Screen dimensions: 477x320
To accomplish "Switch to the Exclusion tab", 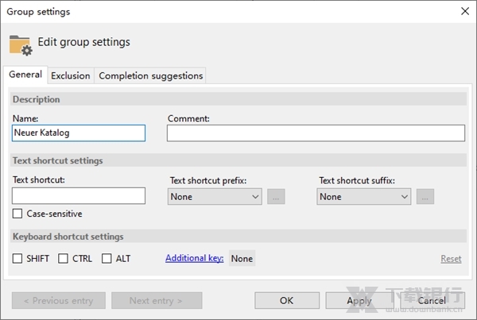I will 70,76.
